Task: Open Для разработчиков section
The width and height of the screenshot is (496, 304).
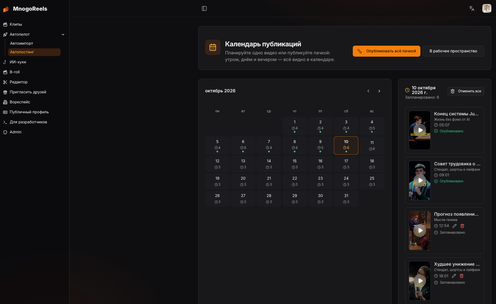Action: [x=35, y=122]
